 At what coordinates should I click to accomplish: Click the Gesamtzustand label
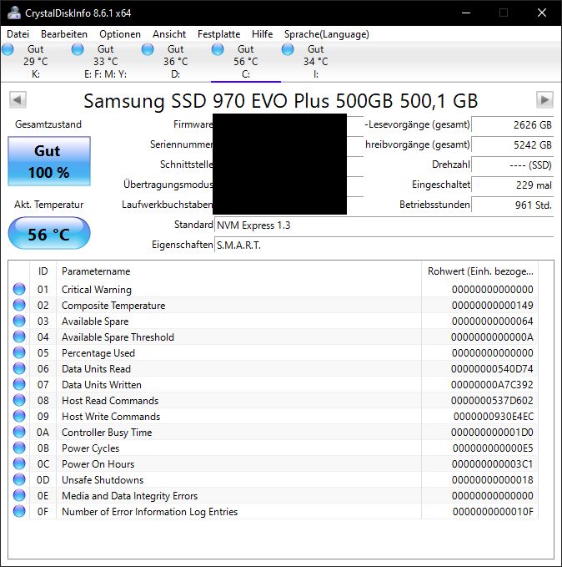(48, 124)
